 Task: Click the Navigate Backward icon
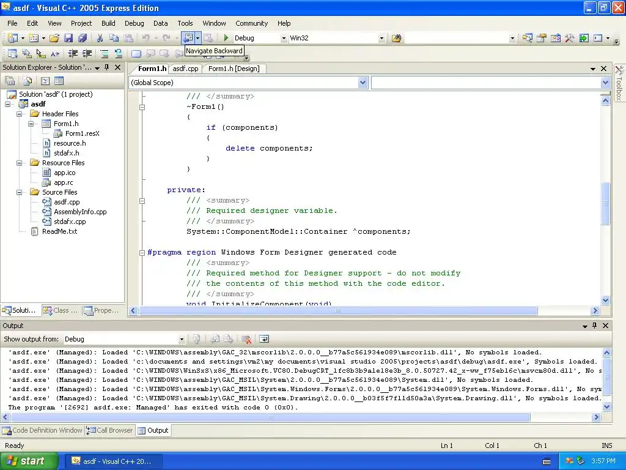(x=188, y=38)
